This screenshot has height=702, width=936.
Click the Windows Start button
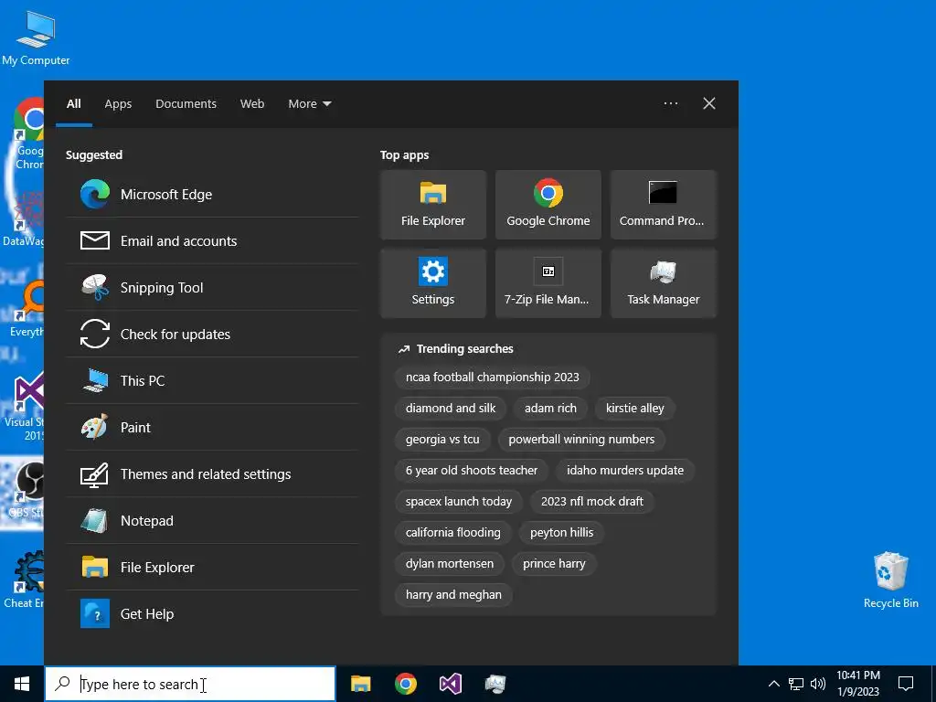[x=22, y=684]
